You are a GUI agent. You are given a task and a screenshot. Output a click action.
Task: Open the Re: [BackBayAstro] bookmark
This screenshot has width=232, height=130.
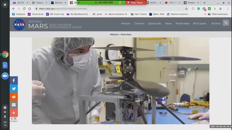click(78, 14)
